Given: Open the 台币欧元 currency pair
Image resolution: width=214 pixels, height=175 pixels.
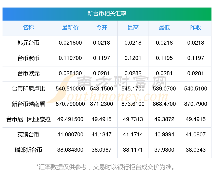Looking at the screenshot, I should [x=28, y=73].
